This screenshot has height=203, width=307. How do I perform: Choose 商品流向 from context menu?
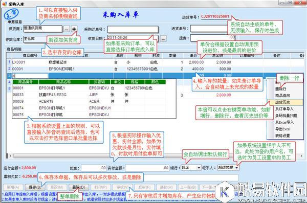click(x=282, y=96)
